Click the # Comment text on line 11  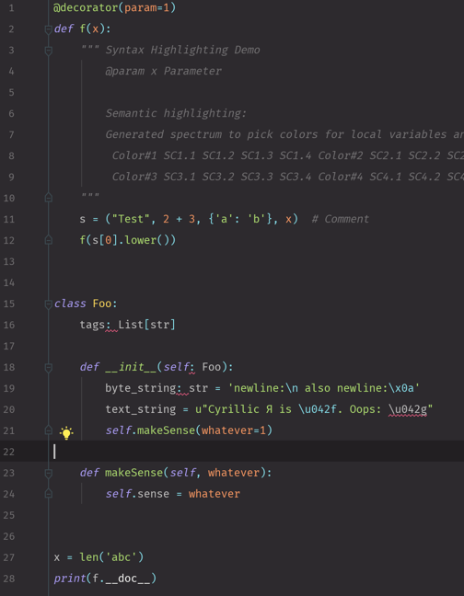pyautogui.click(x=341, y=219)
